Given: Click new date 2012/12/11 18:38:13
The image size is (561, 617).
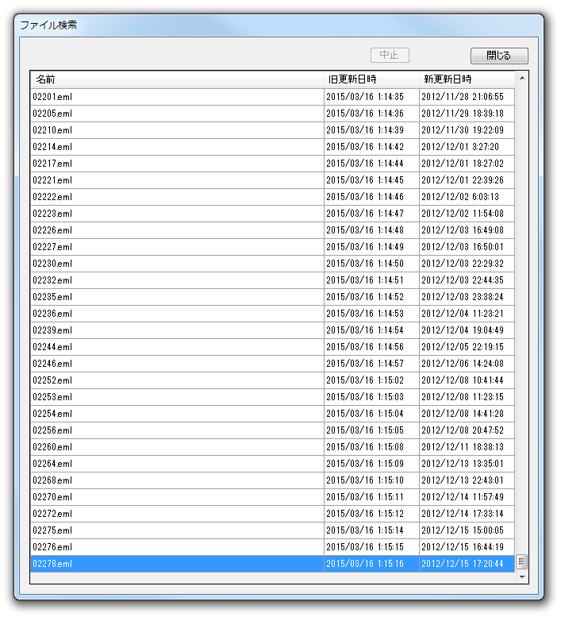Looking at the screenshot, I should (x=463, y=447).
